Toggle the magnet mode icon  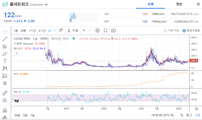(x=5, y=110)
